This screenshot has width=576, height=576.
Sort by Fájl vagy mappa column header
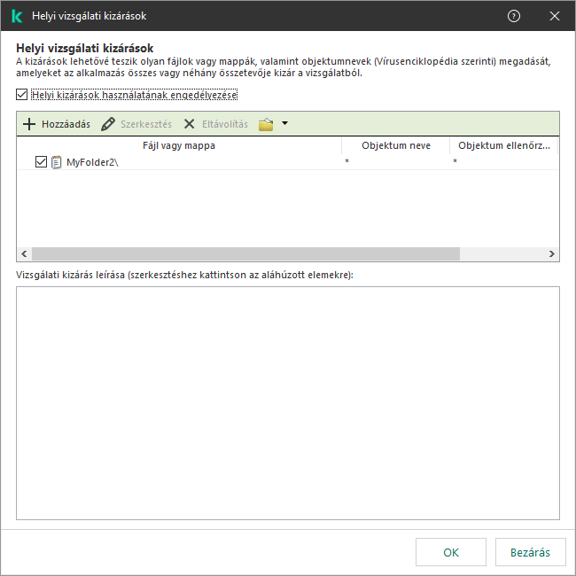(x=179, y=145)
